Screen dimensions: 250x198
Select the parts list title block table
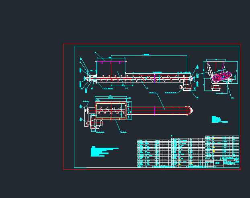pyautogui.click(x=188, y=152)
